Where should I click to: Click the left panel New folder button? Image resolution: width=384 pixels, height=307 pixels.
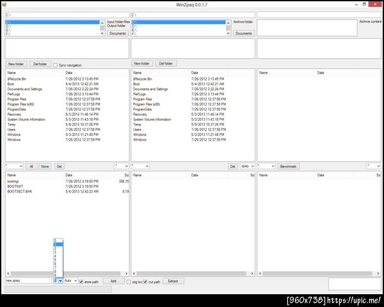pyautogui.click(x=16, y=64)
